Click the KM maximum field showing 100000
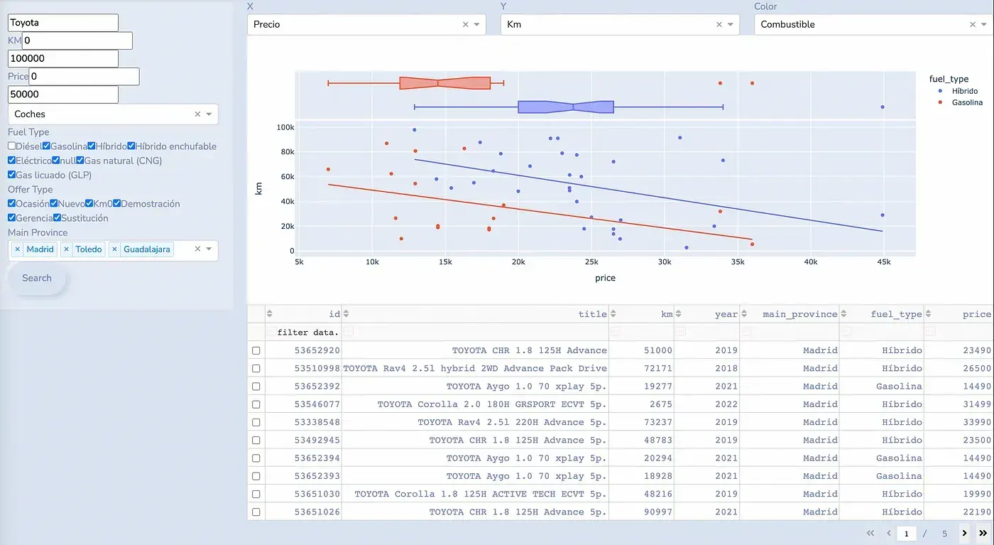994x545 pixels. (x=63, y=58)
